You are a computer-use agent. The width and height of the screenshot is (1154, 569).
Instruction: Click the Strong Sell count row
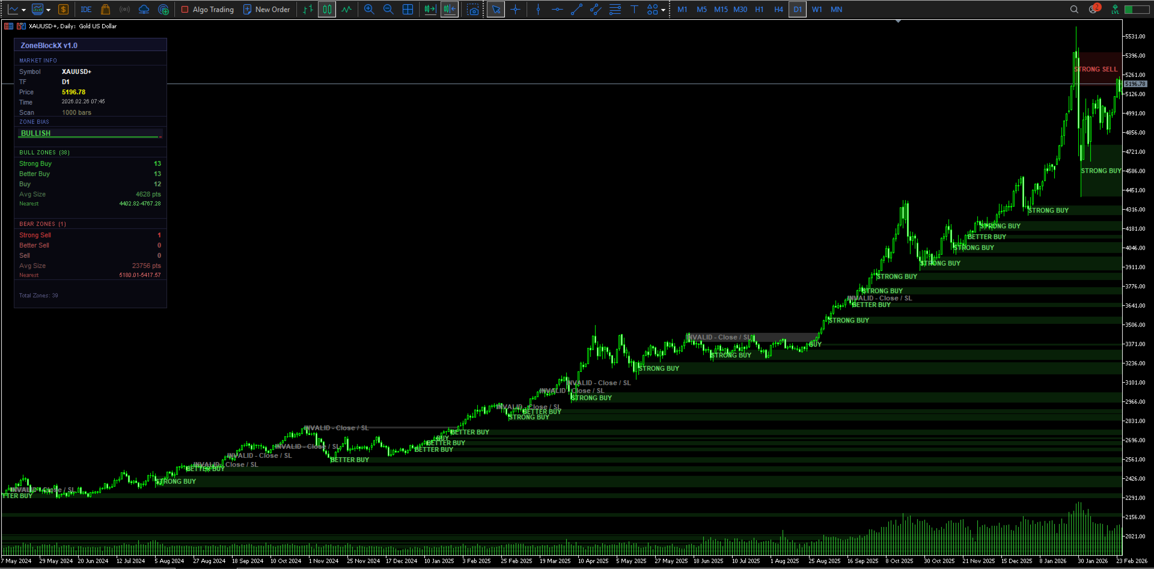click(90, 235)
